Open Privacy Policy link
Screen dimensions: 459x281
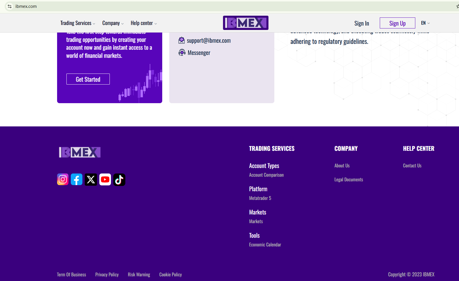point(107,275)
